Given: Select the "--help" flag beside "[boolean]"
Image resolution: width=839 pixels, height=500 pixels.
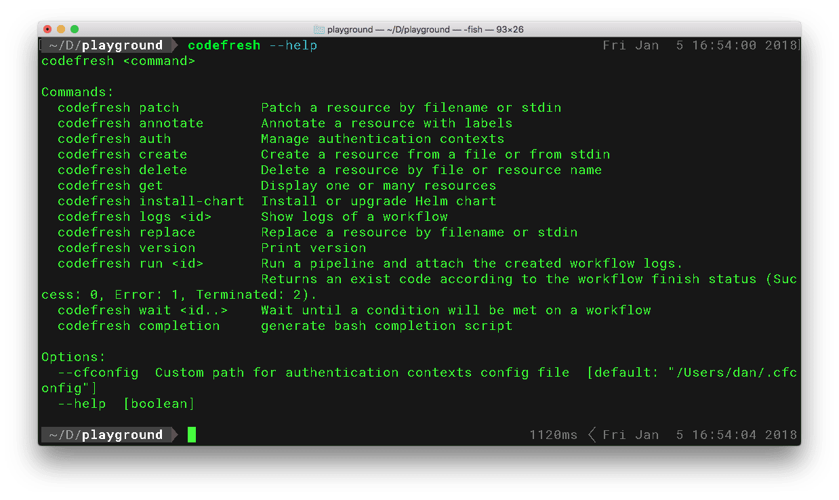Looking at the screenshot, I should pos(82,404).
